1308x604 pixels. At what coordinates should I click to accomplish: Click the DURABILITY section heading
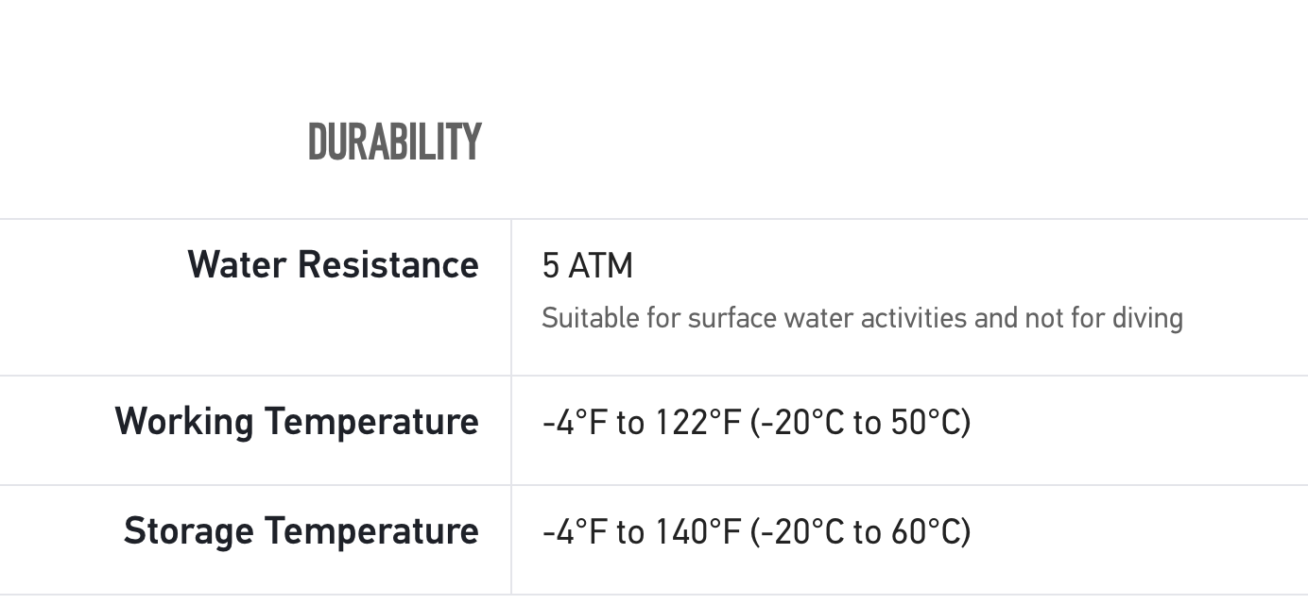point(395,143)
